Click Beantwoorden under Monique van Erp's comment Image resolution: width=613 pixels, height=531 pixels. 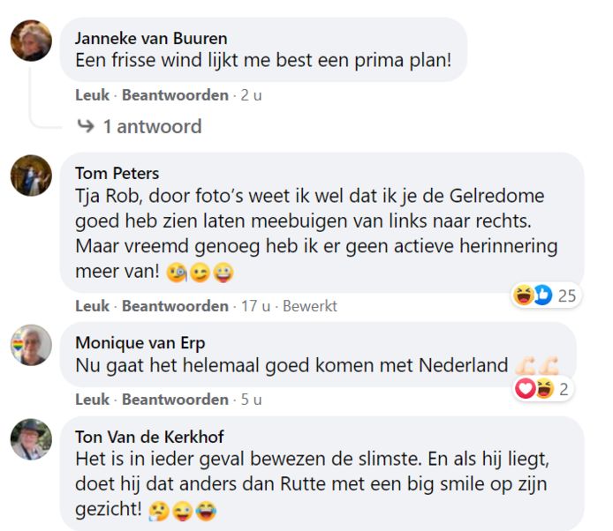click(175, 399)
